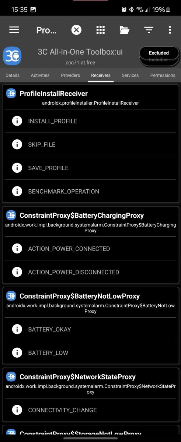This screenshot has width=181, height=442.
Task: Toggle the Excluded/Included switch
Action: click(159, 56)
